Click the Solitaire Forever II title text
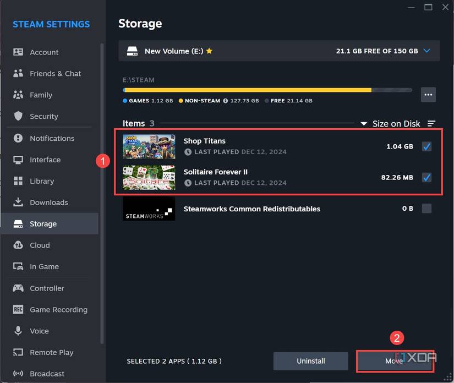 click(215, 172)
